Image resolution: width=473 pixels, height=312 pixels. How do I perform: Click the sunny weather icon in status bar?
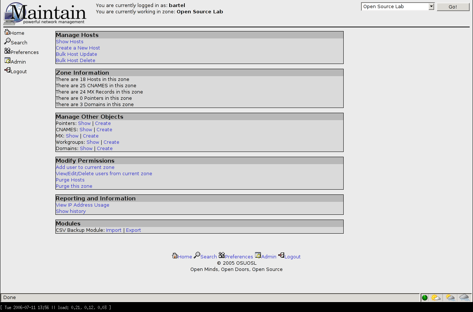[x=436, y=298]
